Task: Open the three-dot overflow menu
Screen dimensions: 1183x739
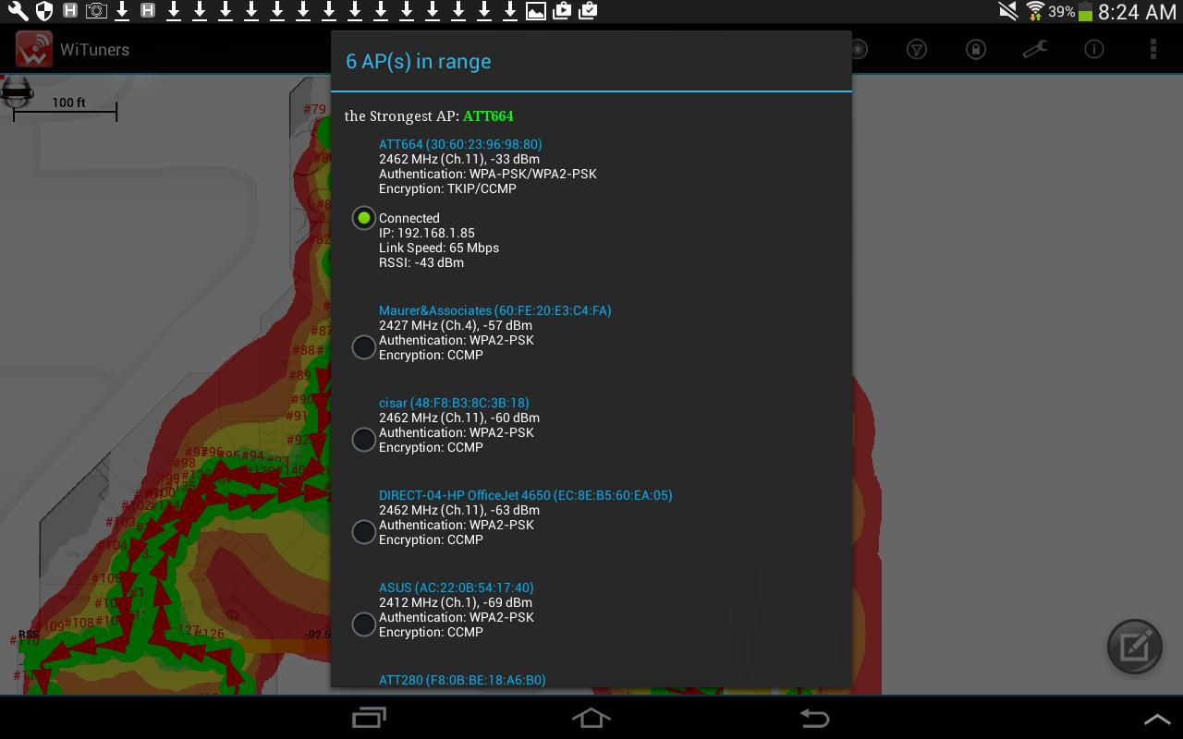Action: [x=1153, y=50]
